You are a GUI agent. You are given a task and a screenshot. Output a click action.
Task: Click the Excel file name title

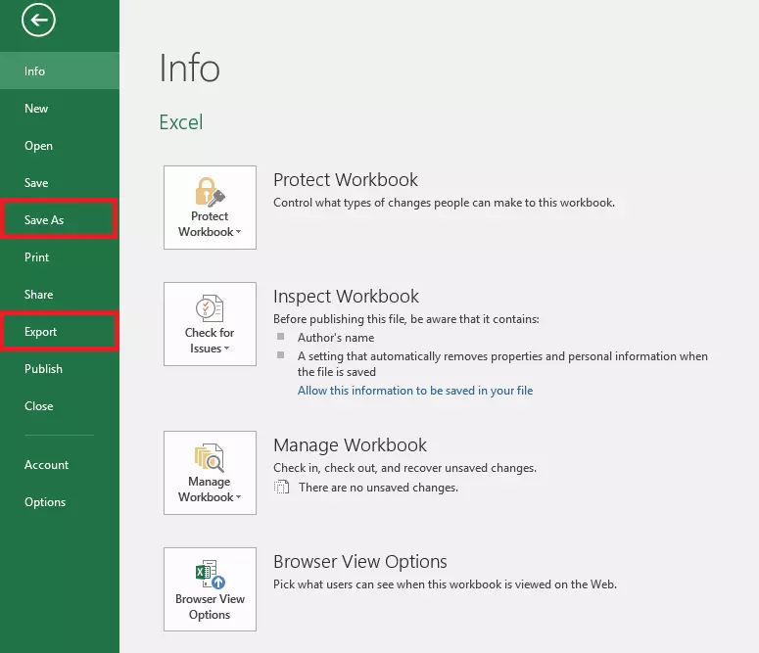point(181,122)
